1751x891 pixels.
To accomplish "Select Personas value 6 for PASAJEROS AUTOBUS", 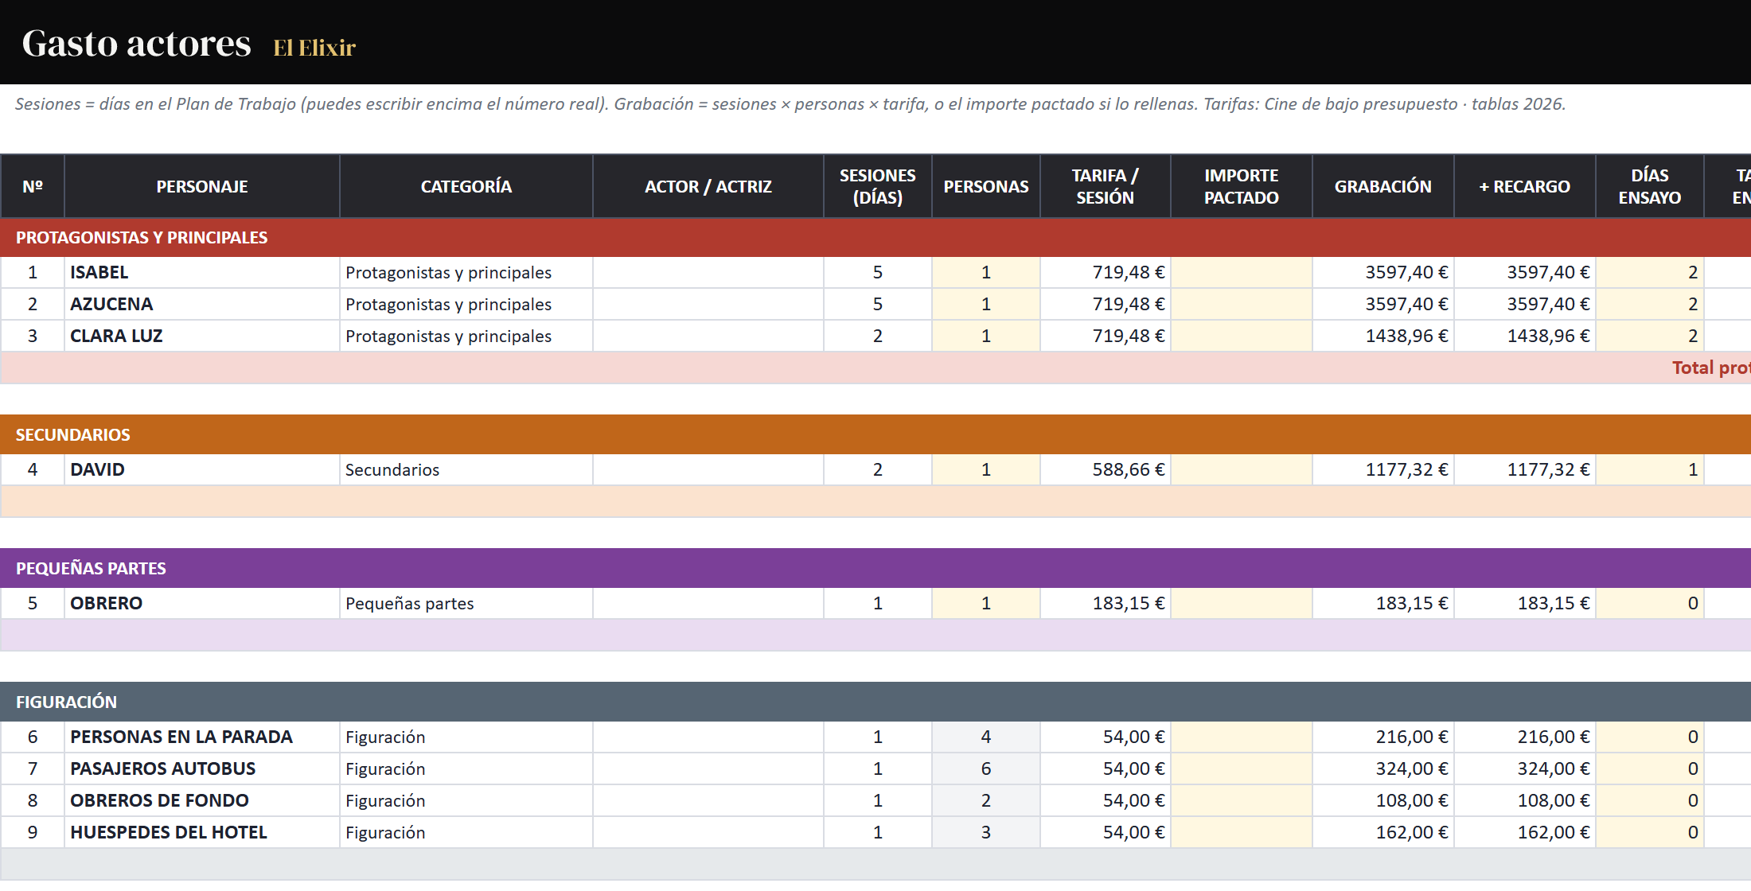I will [x=986, y=768].
